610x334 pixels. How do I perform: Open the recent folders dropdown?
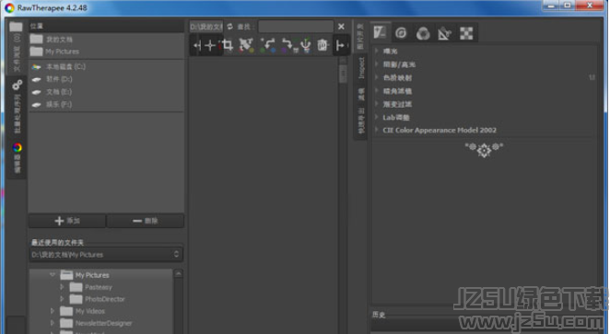tap(106, 254)
